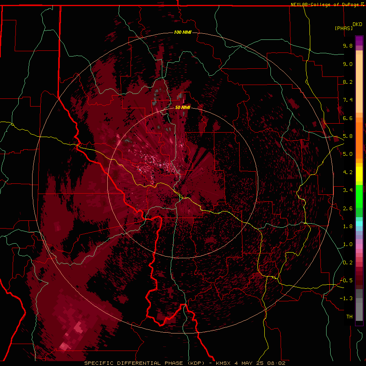
Task: Click the 2.6 value on color scale
Action: (348, 209)
